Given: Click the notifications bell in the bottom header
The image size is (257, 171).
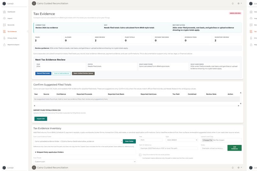Looking at the screenshot, I should pos(232,167).
